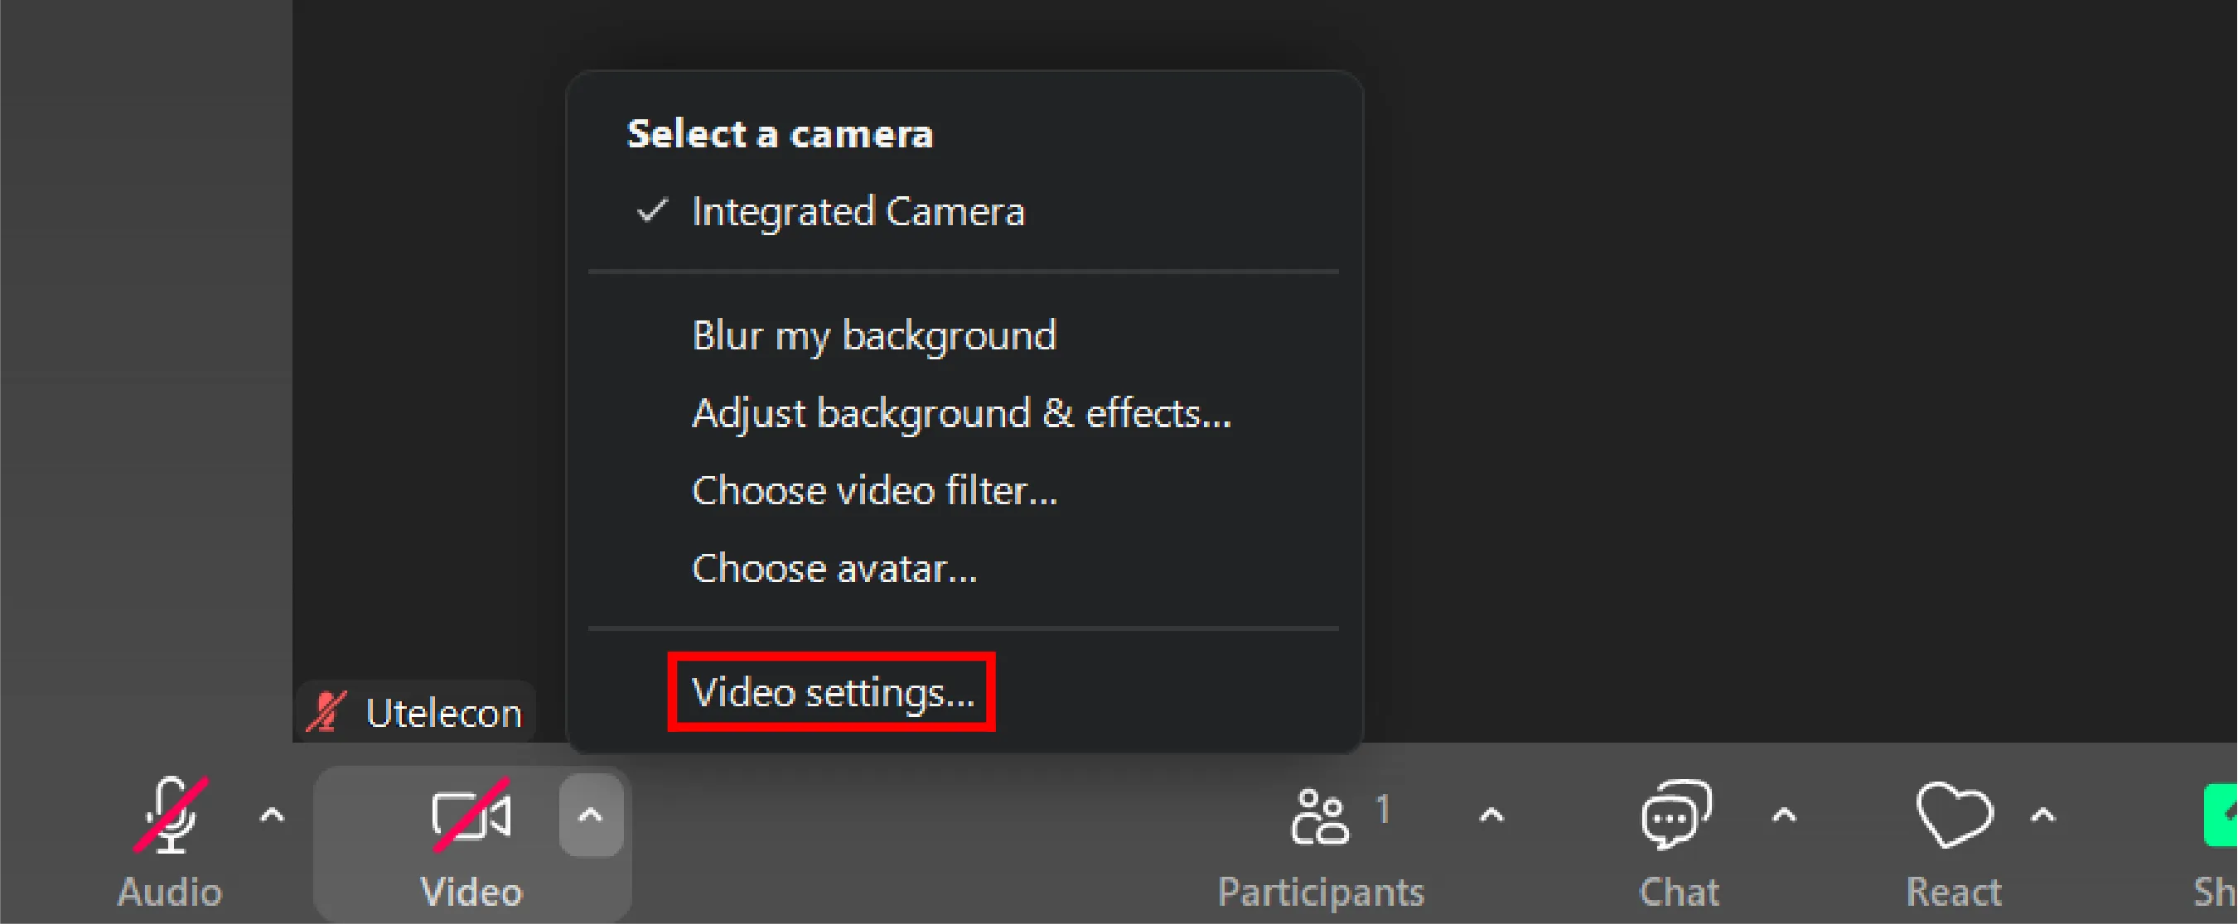
Task: Click the Audio label in toolbar
Action: [x=171, y=892]
